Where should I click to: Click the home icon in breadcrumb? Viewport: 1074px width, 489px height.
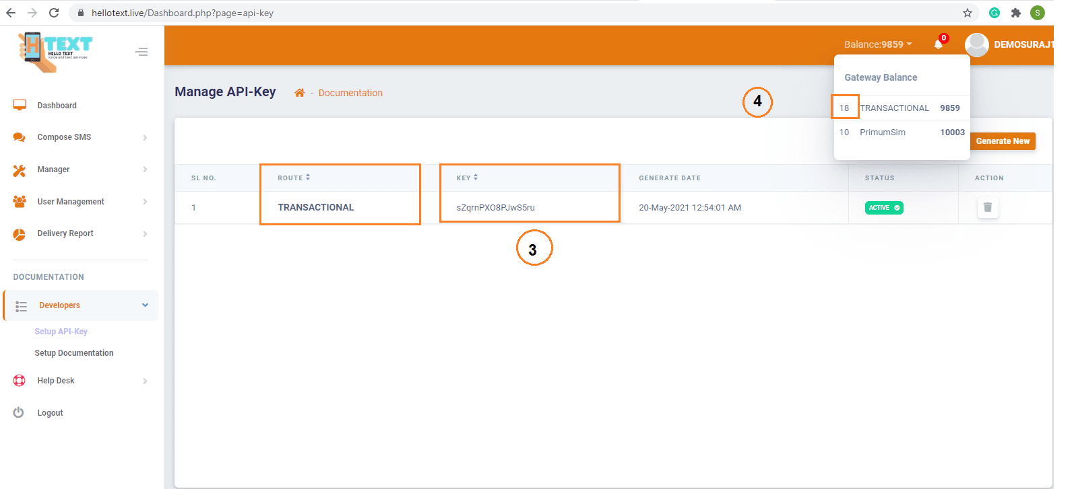tap(299, 93)
